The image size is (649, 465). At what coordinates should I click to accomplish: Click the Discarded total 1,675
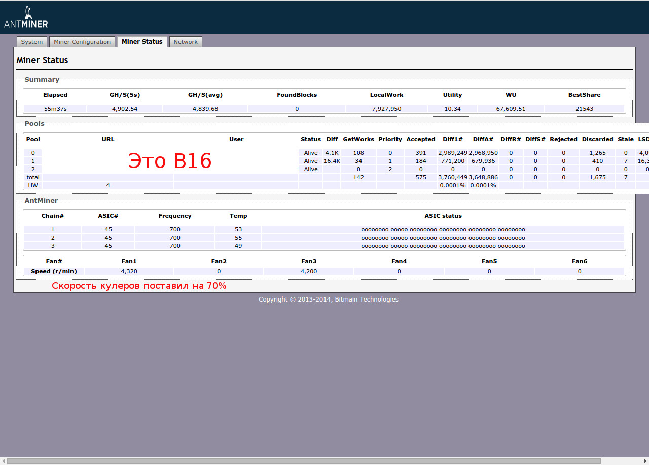[597, 177]
